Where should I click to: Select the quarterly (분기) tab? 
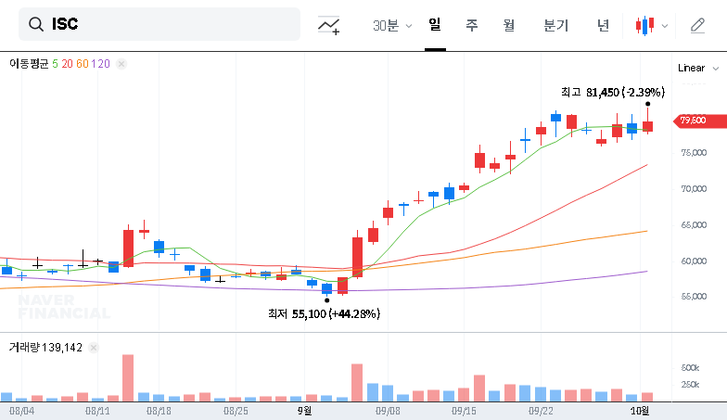tap(556, 25)
